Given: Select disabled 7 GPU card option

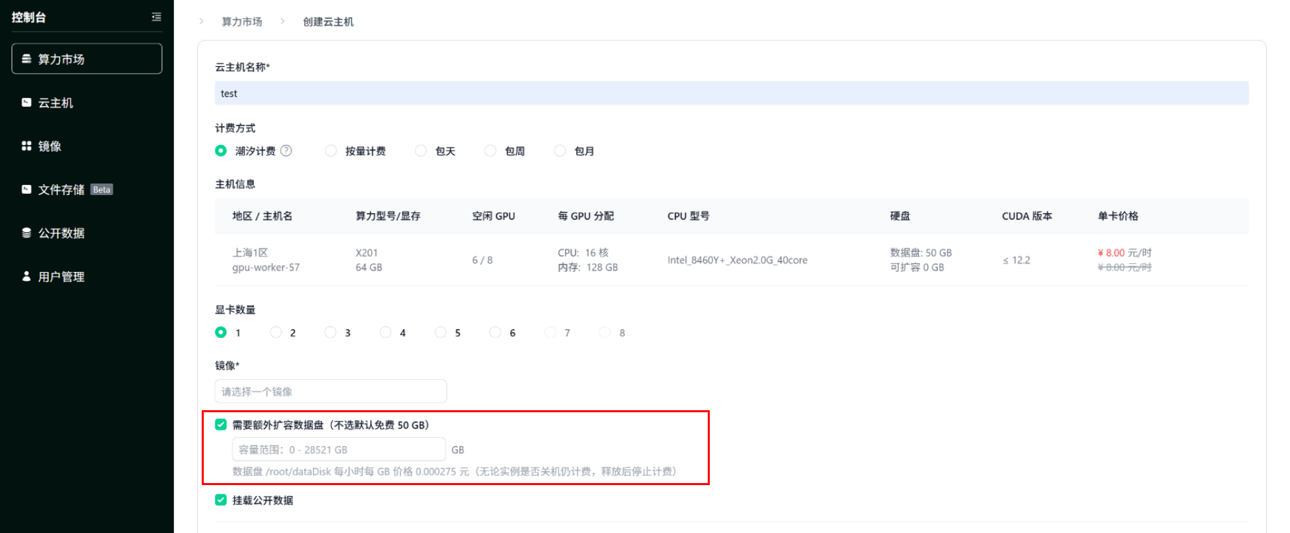Looking at the screenshot, I should (551, 332).
